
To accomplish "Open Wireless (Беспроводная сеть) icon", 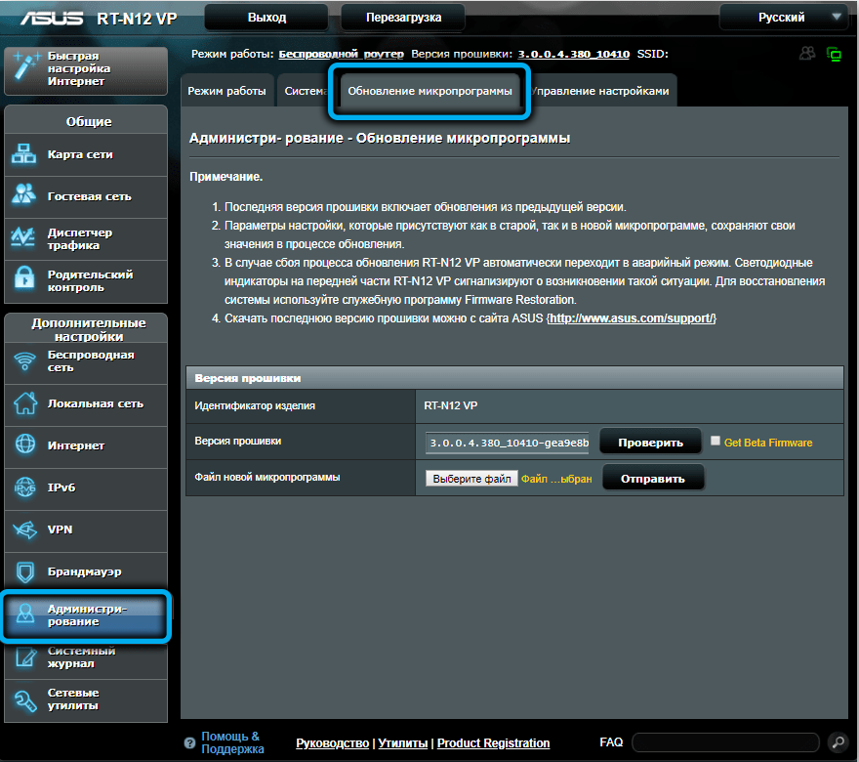I will click(23, 361).
